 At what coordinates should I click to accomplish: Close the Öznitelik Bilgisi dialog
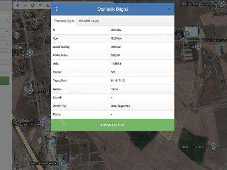tap(169, 9)
